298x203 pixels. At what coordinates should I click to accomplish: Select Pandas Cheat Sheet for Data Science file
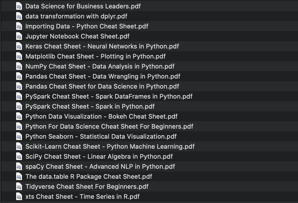pos(102,86)
